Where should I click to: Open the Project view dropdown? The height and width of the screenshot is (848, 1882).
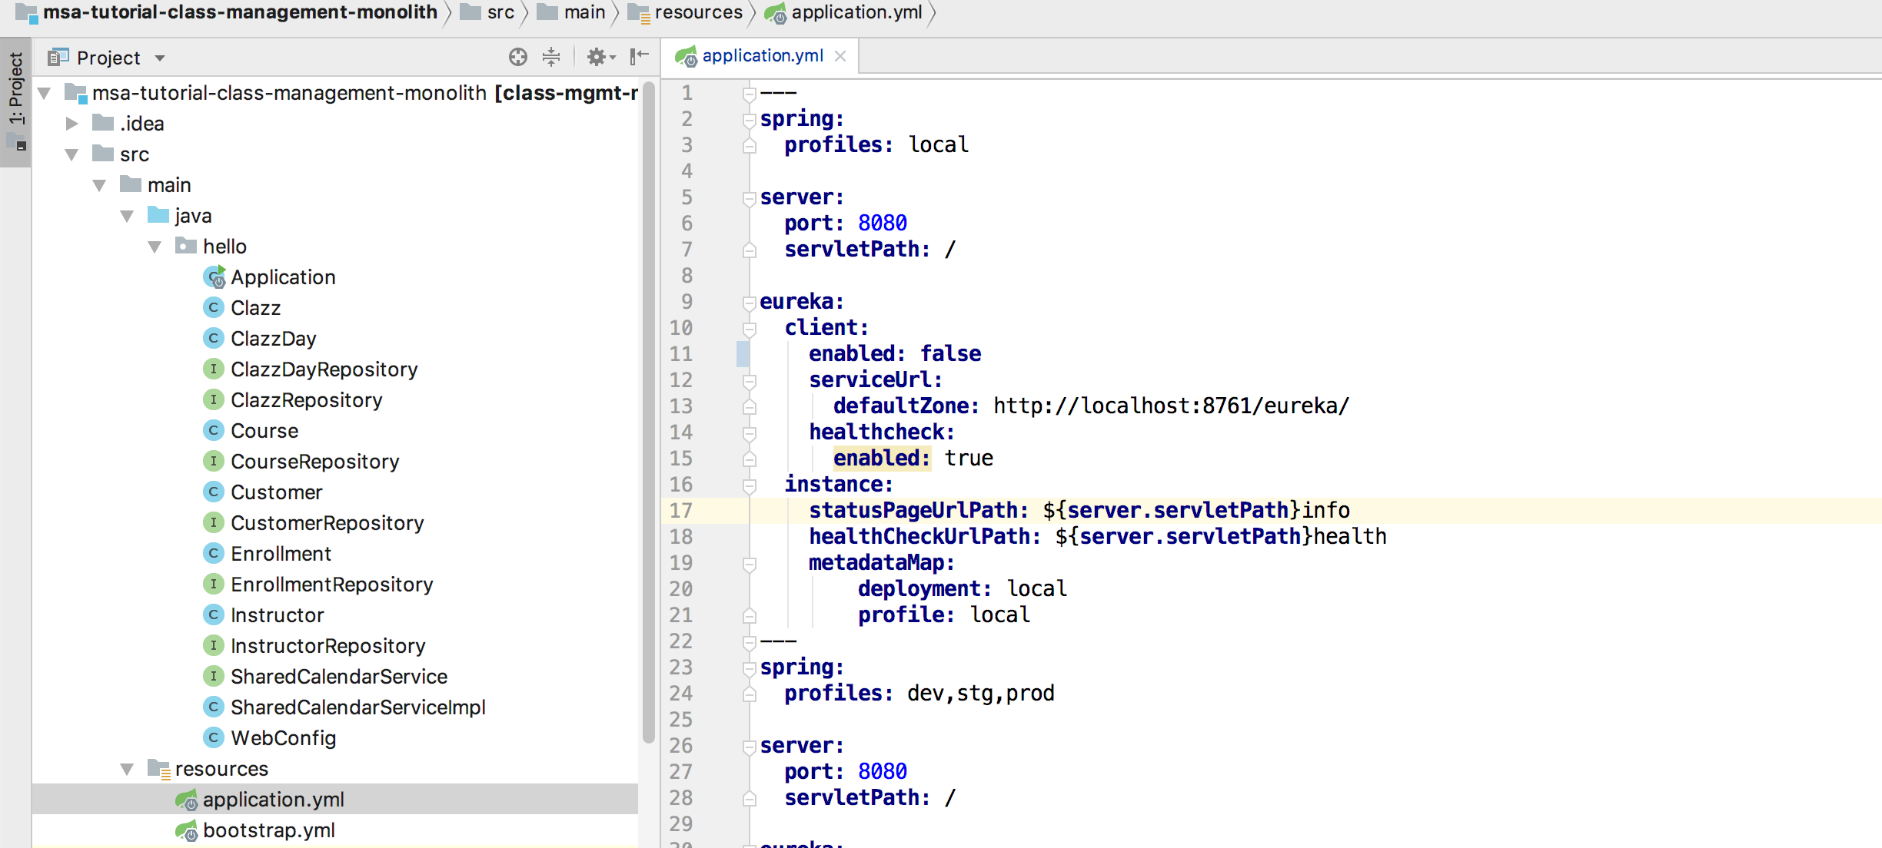[160, 58]
